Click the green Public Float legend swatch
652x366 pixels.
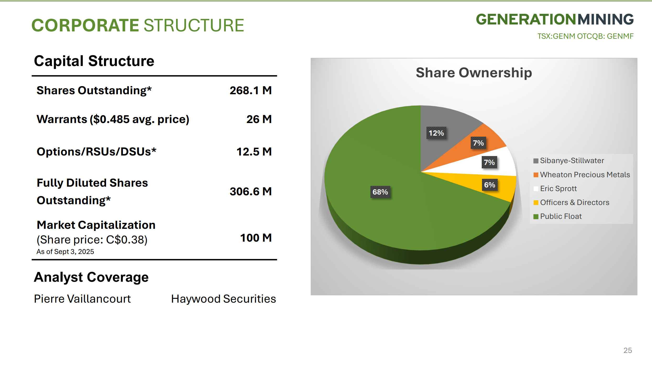536,217
